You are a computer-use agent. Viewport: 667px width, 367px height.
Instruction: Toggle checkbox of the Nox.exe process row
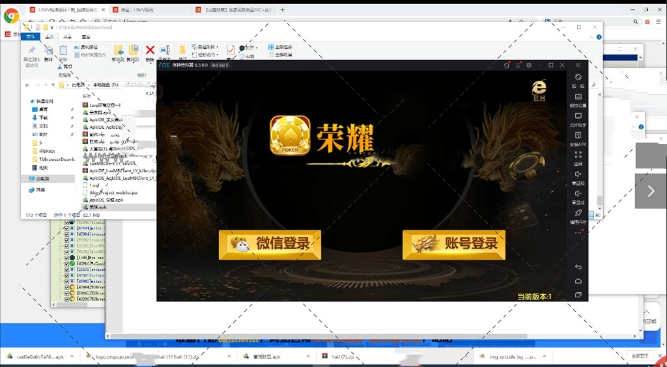(66, 258)
